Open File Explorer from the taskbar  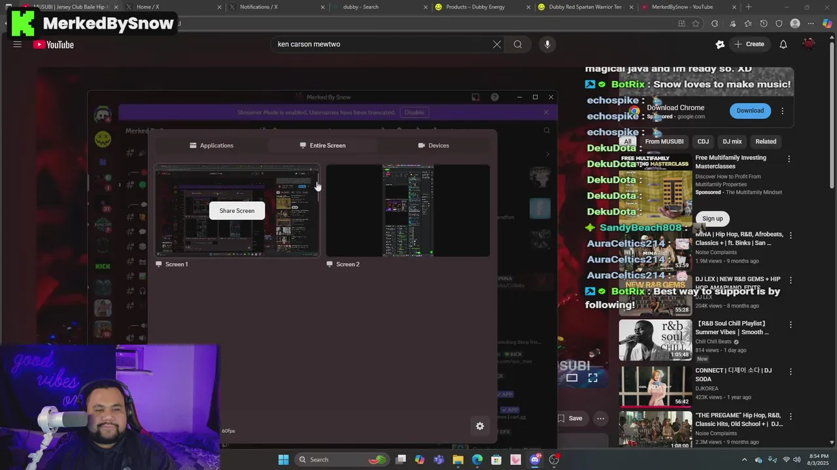458,460
